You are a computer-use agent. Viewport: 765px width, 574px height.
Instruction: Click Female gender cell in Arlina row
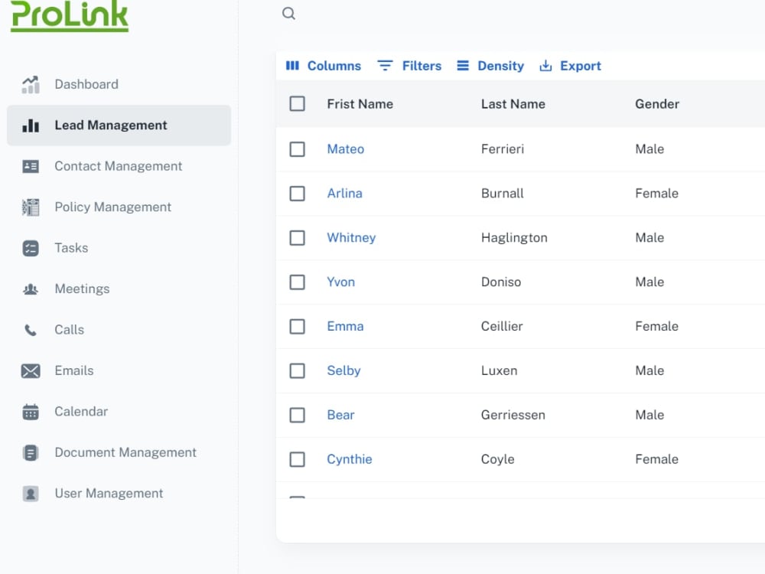click(656, 194)
